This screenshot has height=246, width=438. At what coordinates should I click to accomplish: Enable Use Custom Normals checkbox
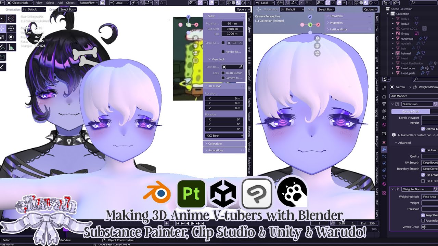(423, 181)
